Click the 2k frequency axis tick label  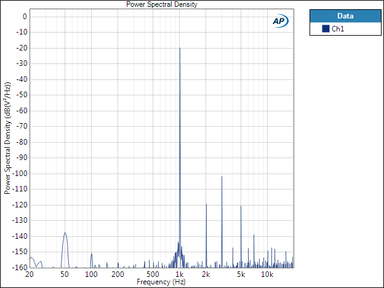click(206, 274)
